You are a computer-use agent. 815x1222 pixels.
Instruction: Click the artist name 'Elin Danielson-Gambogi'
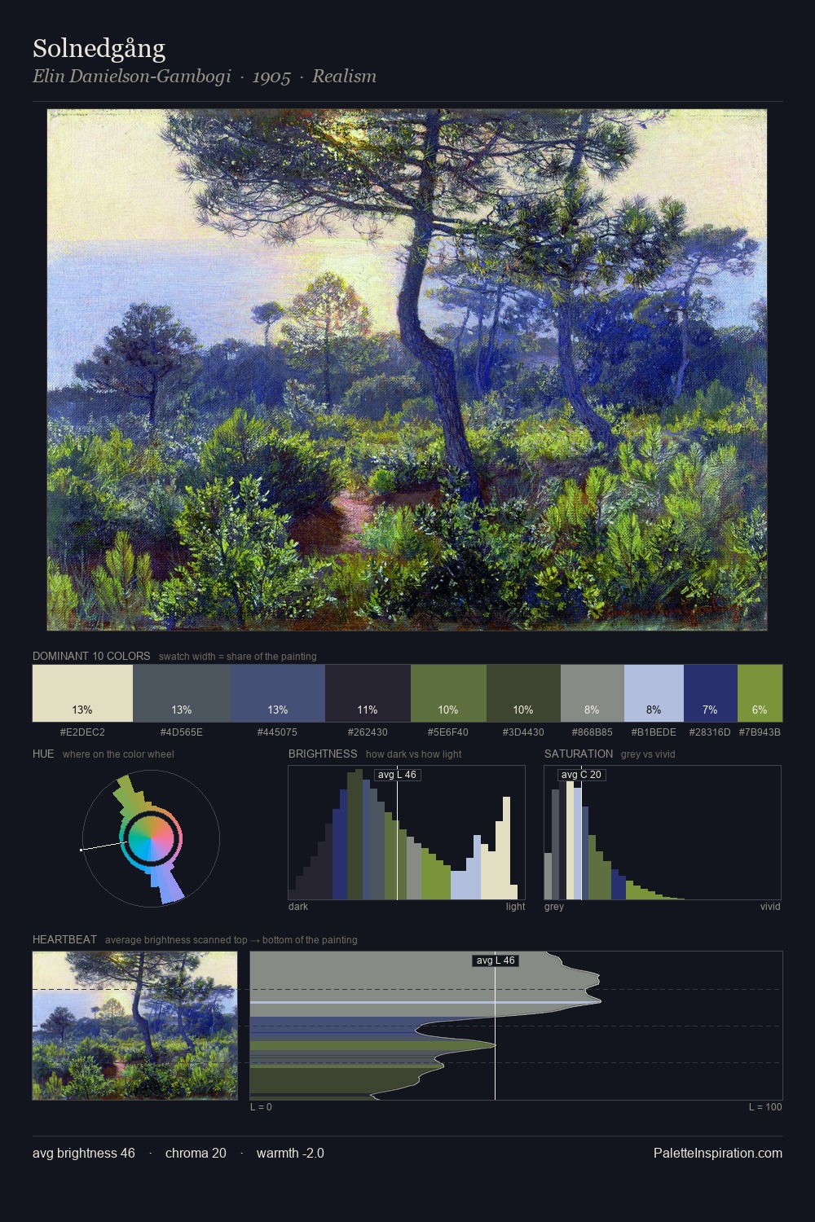click(132, 77)
